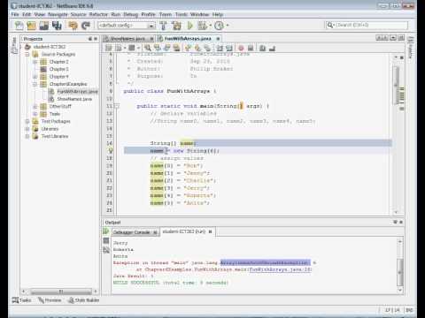Image resolution: width=425 pixels, height=318 pixels.
Task: Select the Chapter 3 package
Action: coord(59,69)
